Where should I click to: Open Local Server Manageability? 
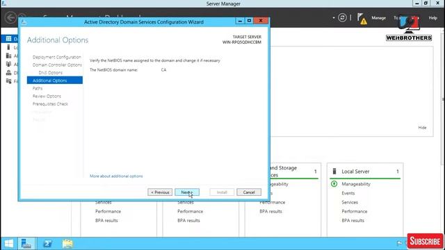tap(356, 184)
